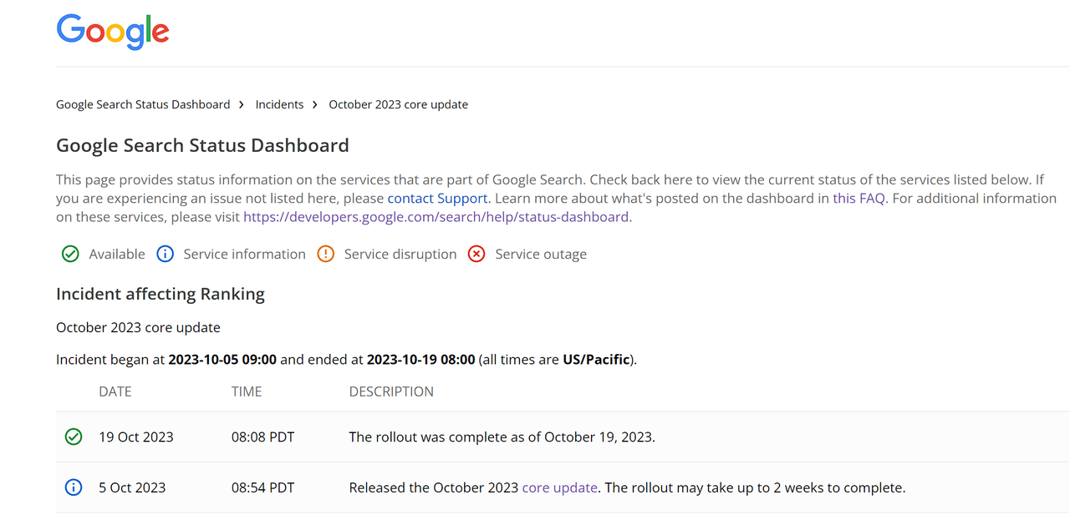Click the DESCRIPTION column header
The height and width of the screenshot is (525, 1070).
391,391
